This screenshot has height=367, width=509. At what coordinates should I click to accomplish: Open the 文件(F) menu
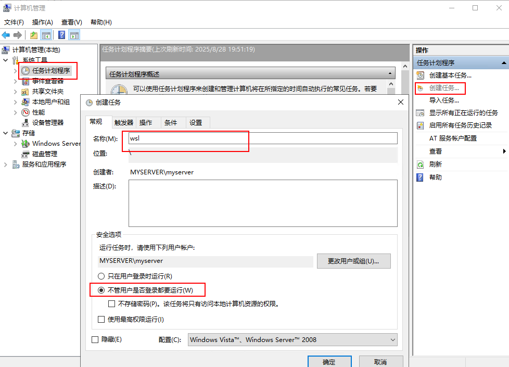click(14, 22)
